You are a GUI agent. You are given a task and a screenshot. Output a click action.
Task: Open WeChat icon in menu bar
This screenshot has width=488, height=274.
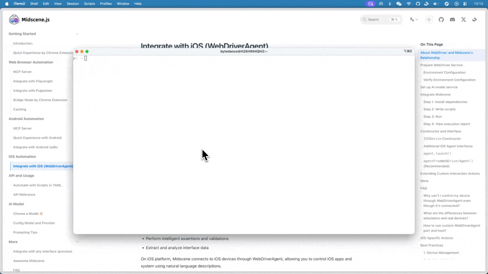point(399,3)
